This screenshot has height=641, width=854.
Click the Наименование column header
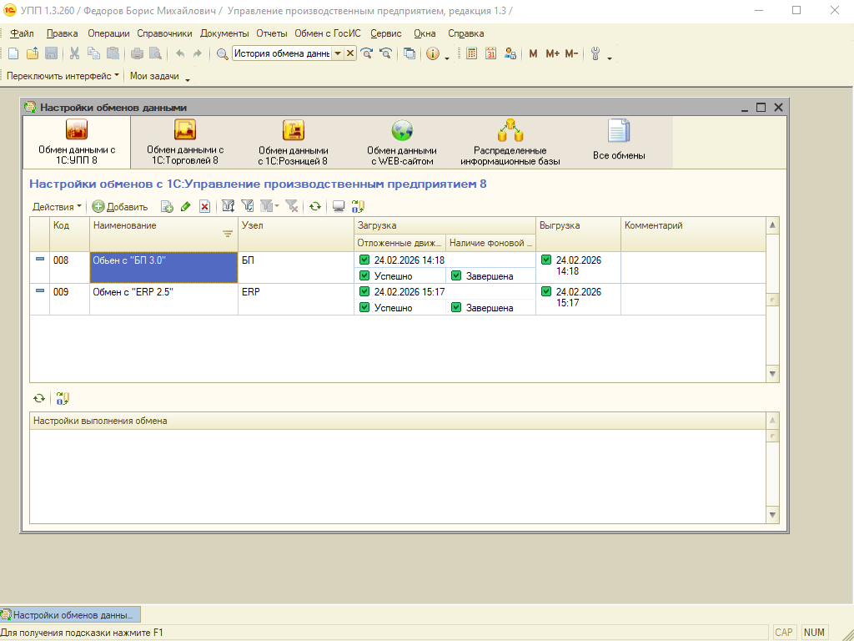(x=163, y=234)
